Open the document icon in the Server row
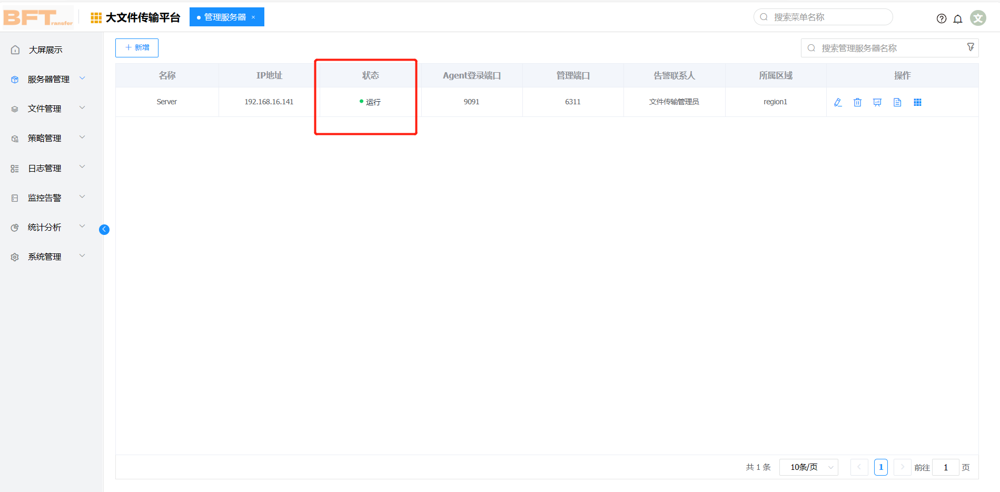This screenshot has width=1000, height=492. [x=897, y=102]
